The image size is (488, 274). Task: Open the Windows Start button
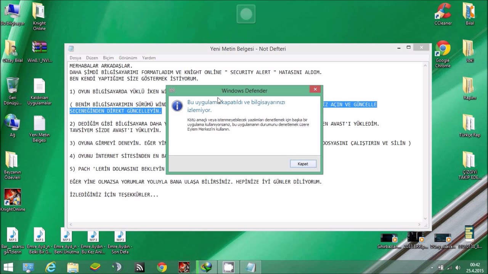tap(8, 267)
